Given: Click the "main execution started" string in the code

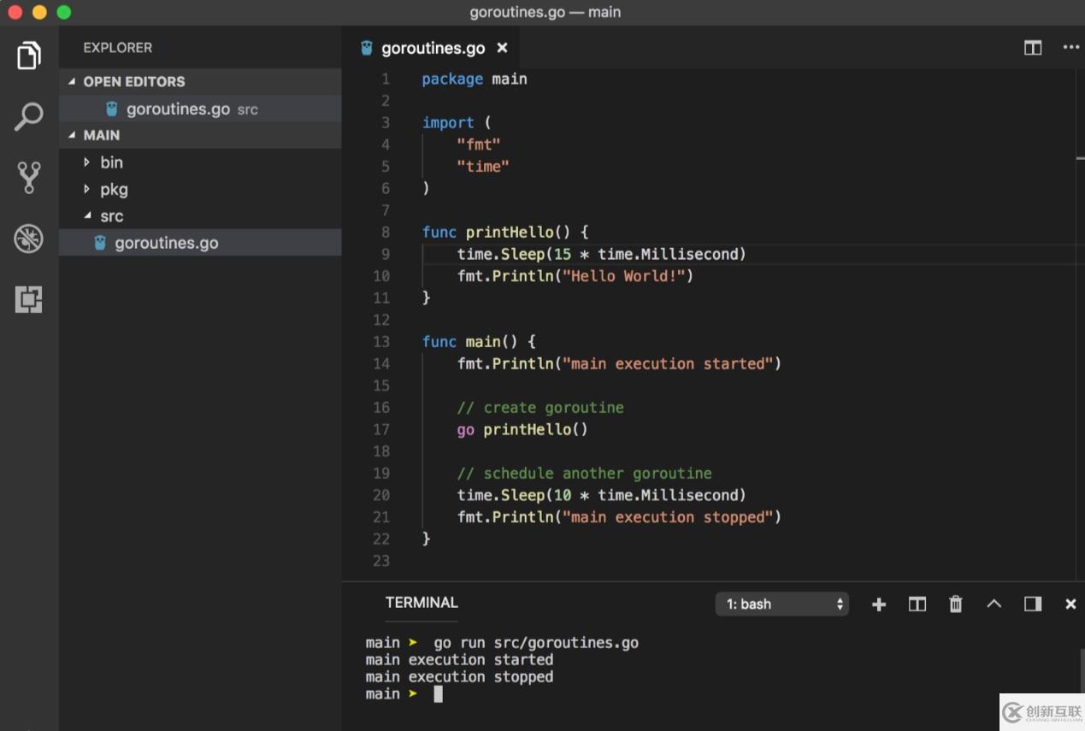Looking at the screenshot, I should point(668,363).
